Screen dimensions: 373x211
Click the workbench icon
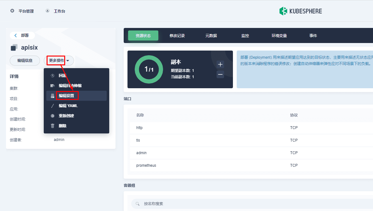[x=48, y=11]
